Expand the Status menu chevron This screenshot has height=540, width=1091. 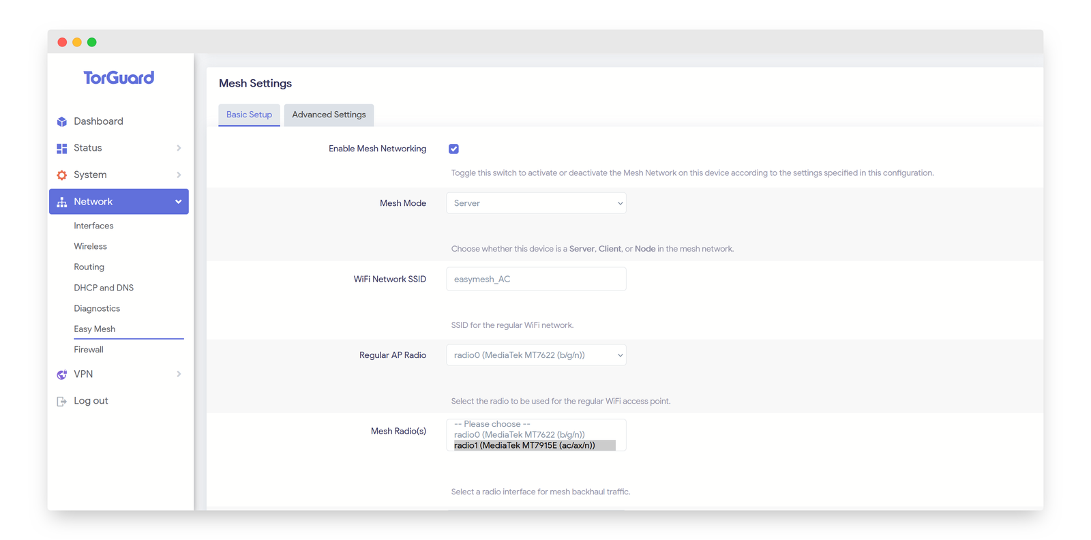179,148
